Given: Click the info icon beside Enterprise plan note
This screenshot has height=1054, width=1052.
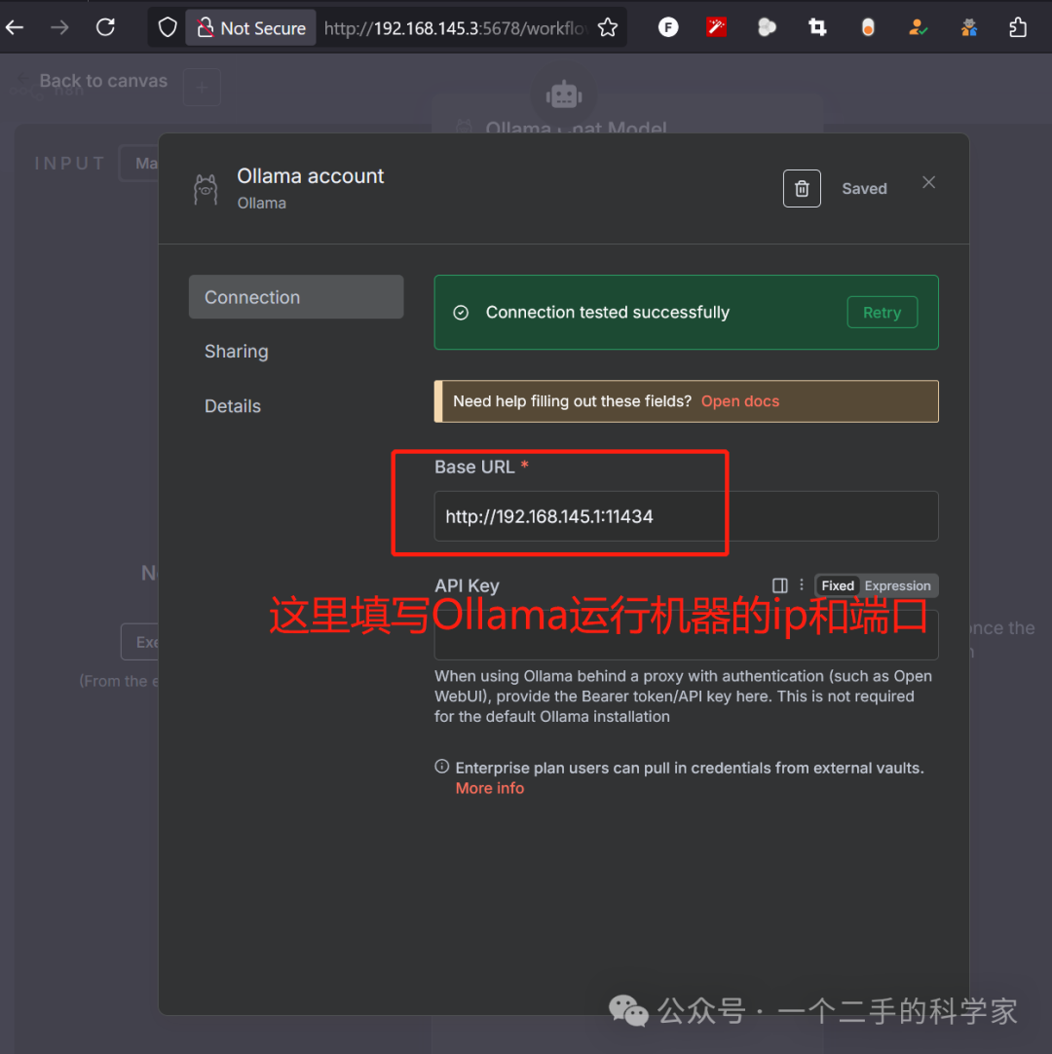Looking at the screenshot, I should coord(441,767).
